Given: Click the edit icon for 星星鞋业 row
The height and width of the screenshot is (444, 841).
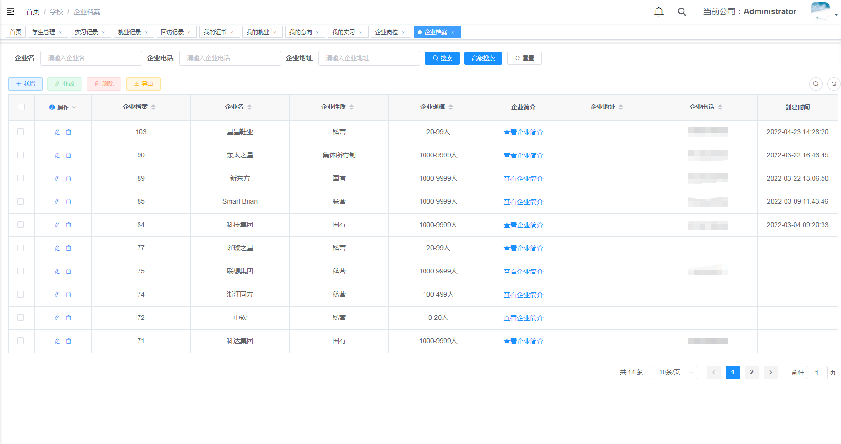Looking at the screenshot, I should [57, 132].
